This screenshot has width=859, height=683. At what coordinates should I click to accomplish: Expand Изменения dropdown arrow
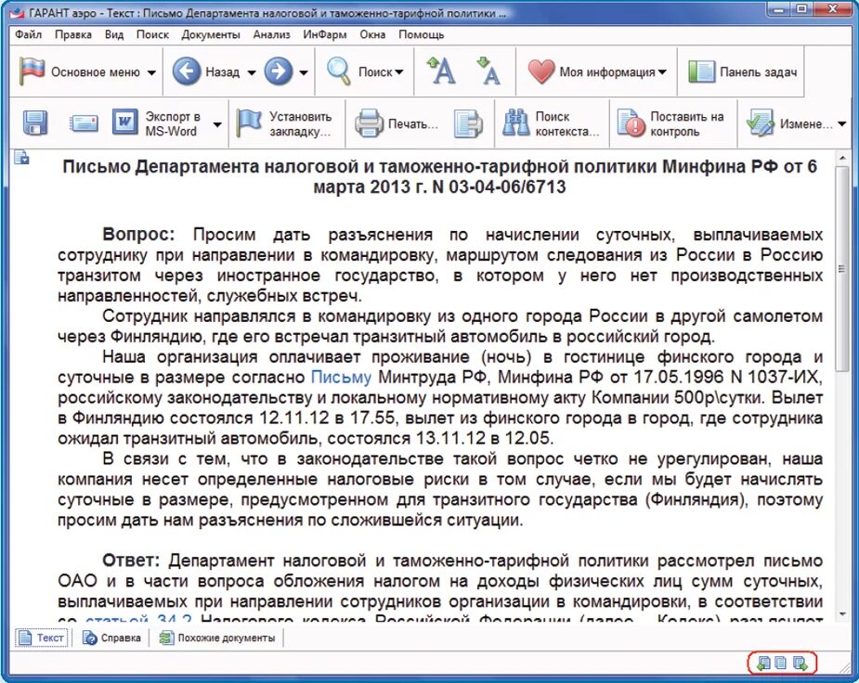pos(842,124)
